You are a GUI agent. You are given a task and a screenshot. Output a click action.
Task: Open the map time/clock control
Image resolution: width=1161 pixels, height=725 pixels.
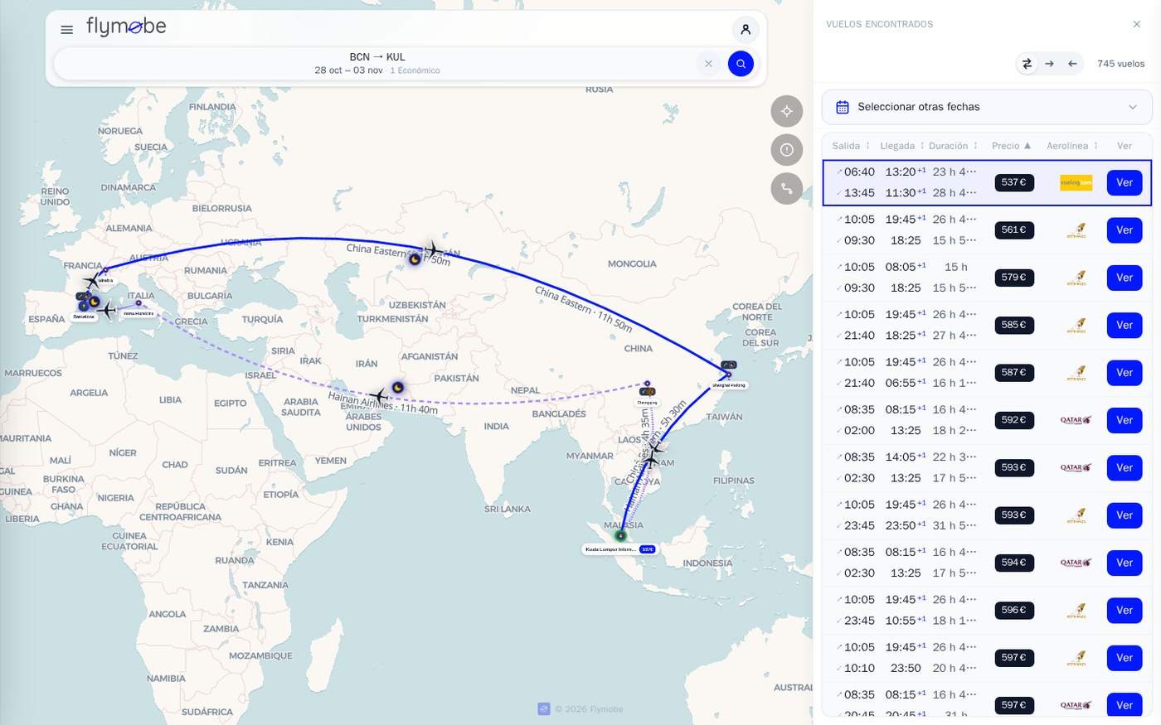click(787, 150)
